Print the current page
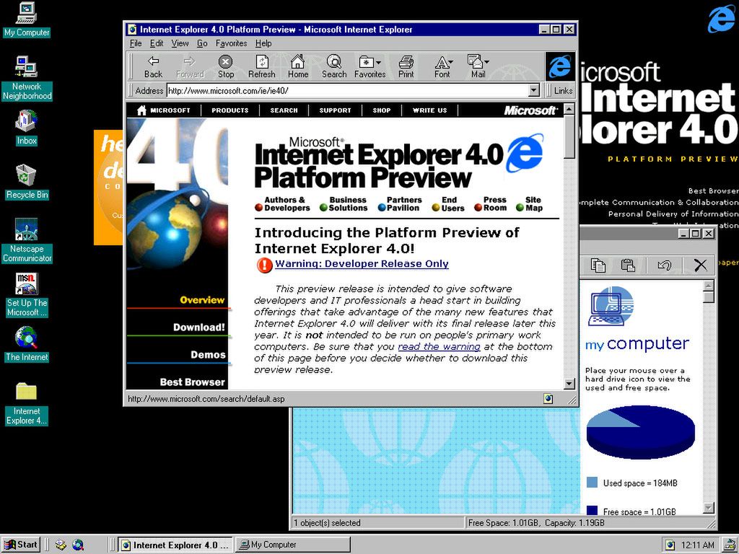This screenshot has width=739, height=554. (406, 67)
